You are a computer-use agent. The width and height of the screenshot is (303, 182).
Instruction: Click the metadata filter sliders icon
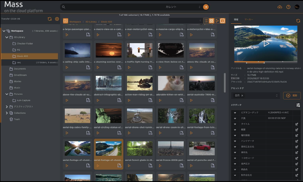pyautogui.click(x=298, y=105)
